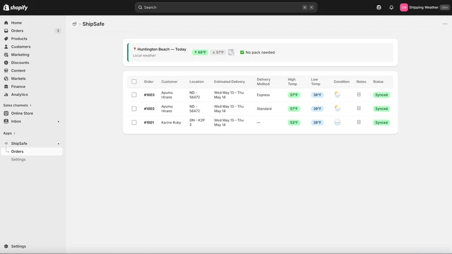
Task: Click the Settings gear icon
Action: (x=6, y=246)
